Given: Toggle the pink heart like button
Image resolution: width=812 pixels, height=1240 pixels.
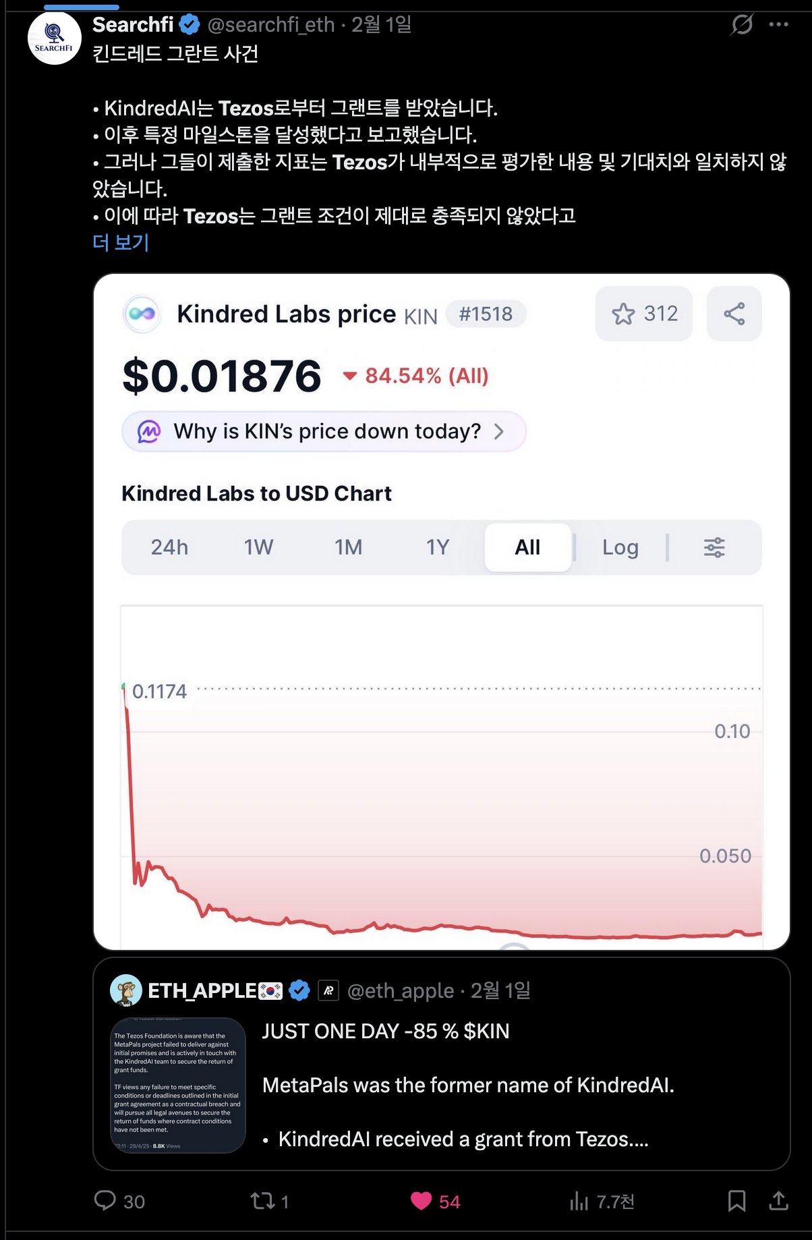Looking at the screenshot, I should tap(422, 1201).
